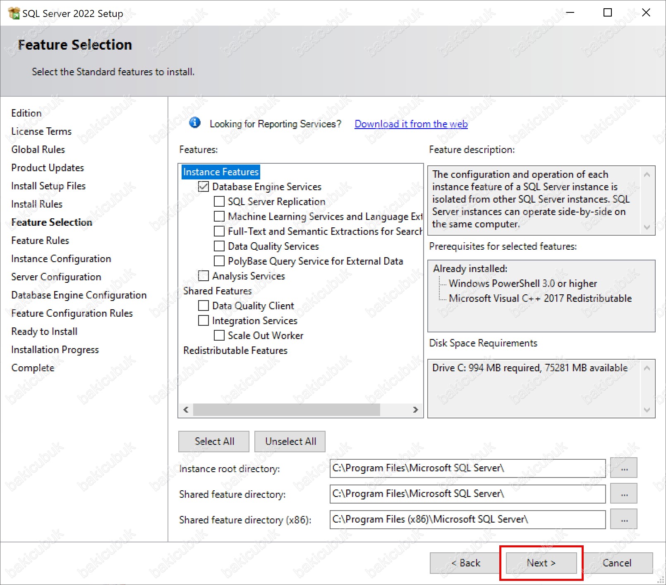Select the Instance Configuration step
The image size is (666, 585).
coord(61,259)
